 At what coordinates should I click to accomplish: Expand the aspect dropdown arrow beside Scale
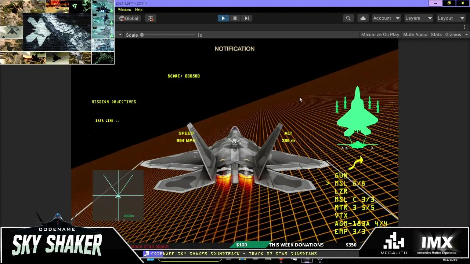point(120,35)
